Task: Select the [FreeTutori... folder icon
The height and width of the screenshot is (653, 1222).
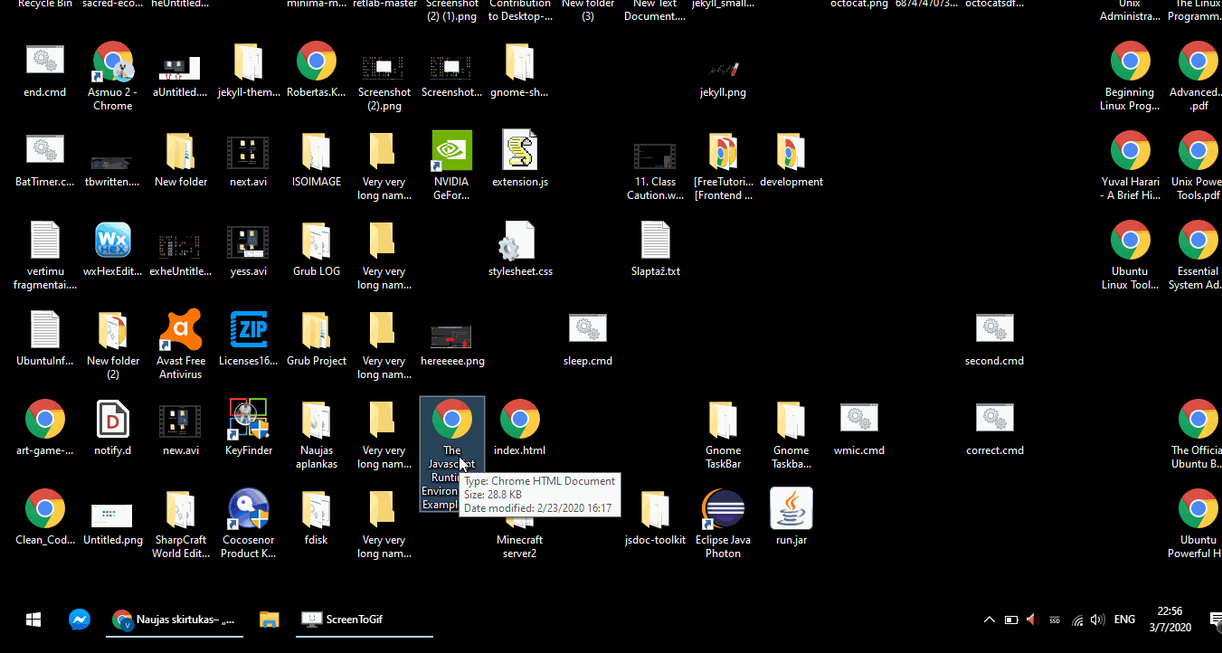Action: (x=723, y=151)
